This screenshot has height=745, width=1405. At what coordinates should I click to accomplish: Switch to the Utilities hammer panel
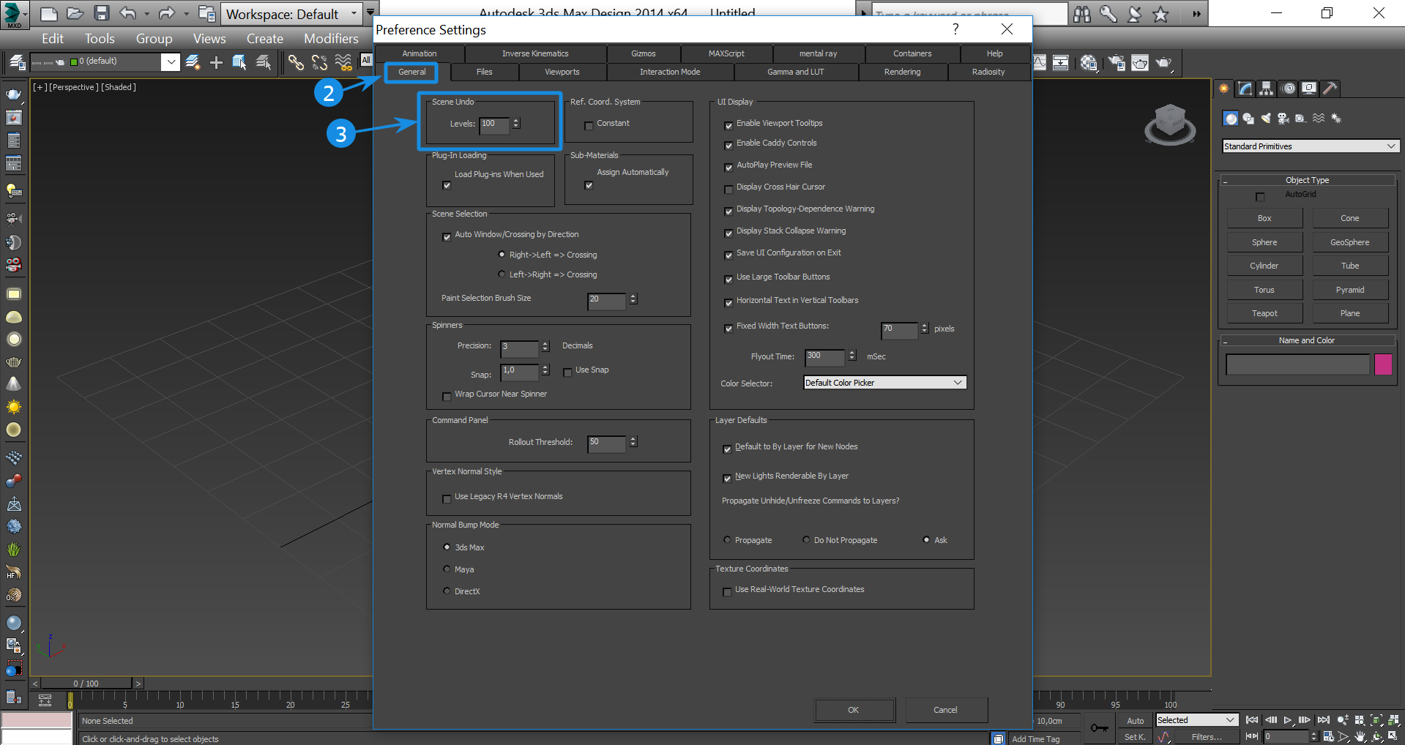[x=1330, y=89]
